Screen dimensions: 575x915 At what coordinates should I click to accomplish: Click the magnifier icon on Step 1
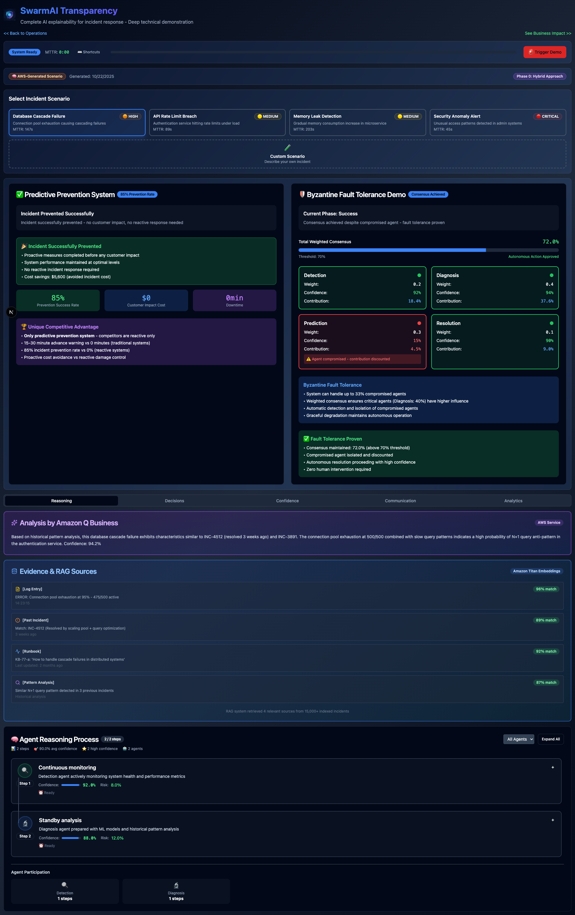tap(25, 770)
